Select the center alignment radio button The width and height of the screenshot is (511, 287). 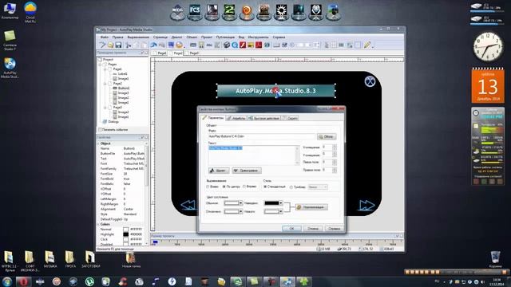[224, 187]
